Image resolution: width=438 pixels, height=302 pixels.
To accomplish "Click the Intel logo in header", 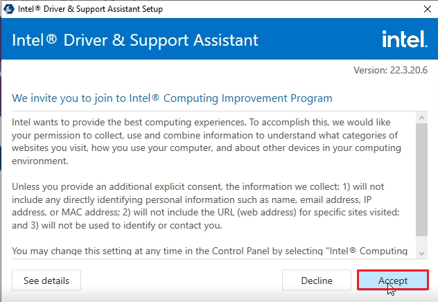I will (x=405, y=39).
